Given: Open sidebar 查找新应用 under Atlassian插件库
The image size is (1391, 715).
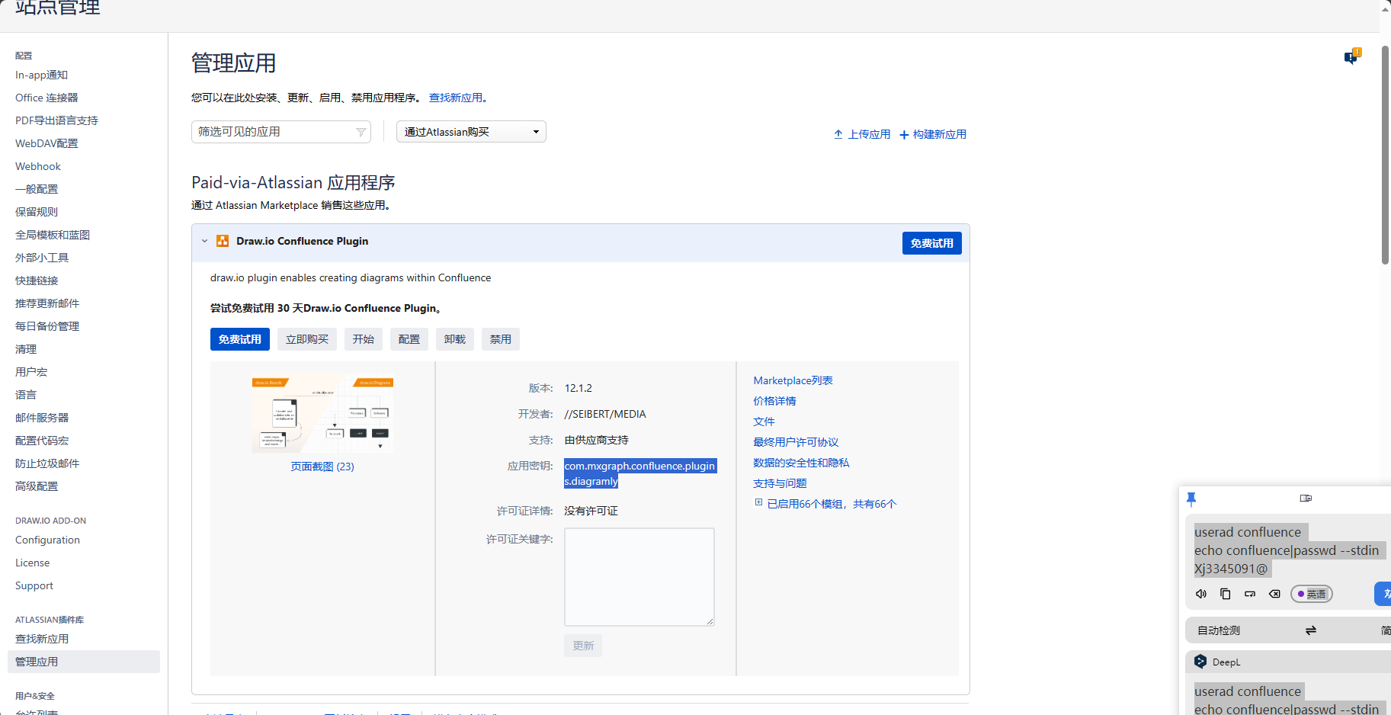Looking at the screenshot, I should [x=42, y=639].
